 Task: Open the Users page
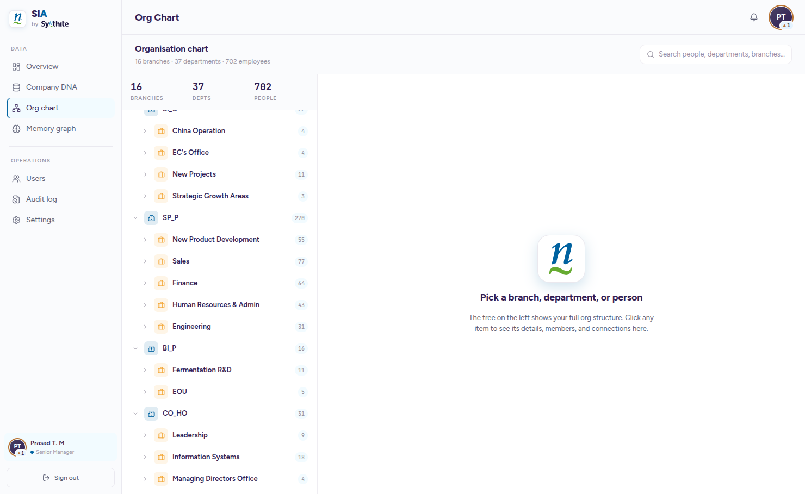coord(60,179)
